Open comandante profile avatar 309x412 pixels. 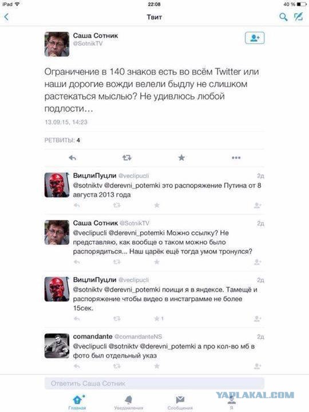pyautogui.click(x=57, y=346)
